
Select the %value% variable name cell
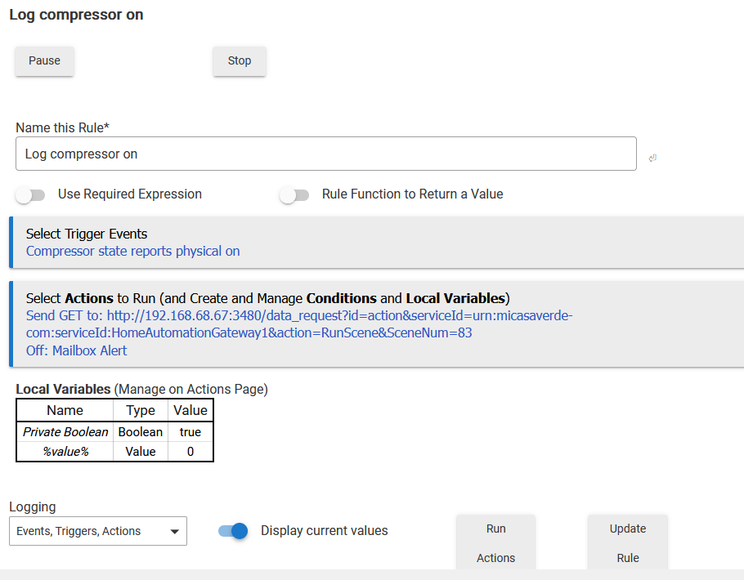pos(65,452)
